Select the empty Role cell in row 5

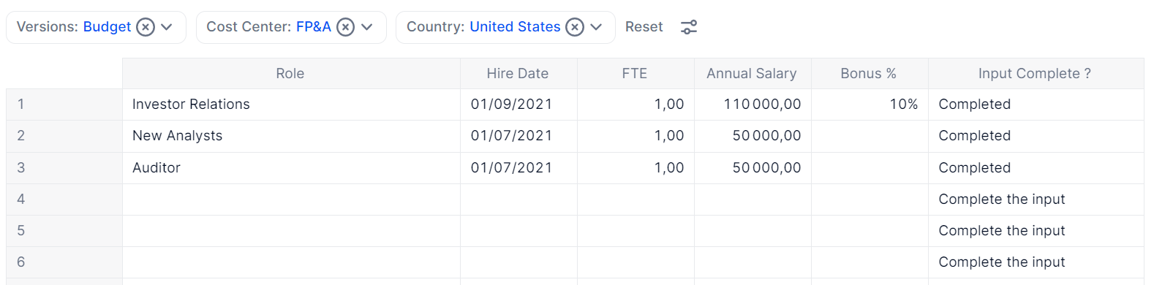291,231
